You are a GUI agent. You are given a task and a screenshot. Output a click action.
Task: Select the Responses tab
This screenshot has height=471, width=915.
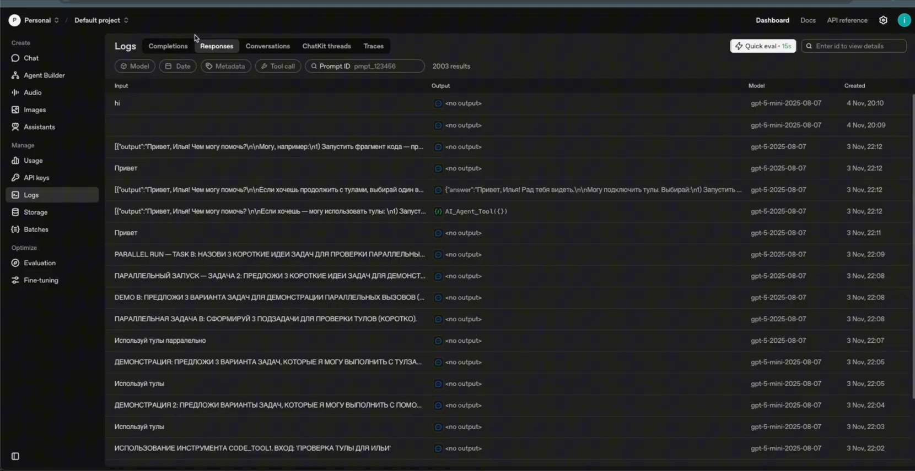point(217,46)
